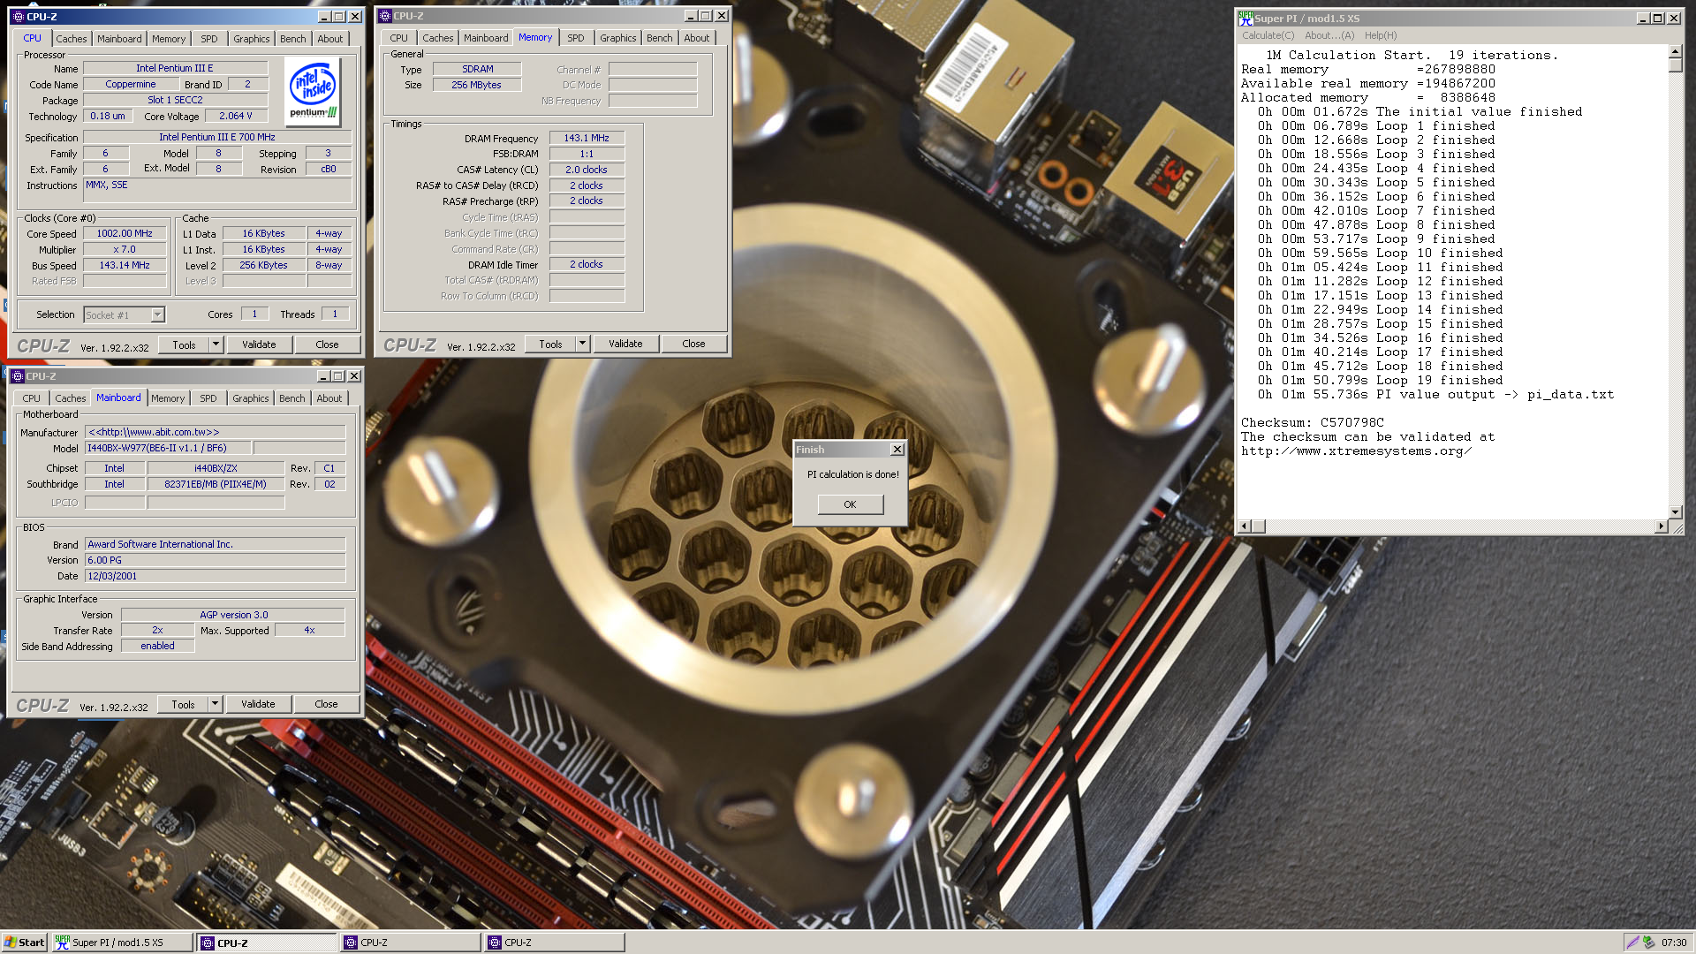
Task: Click Close button in the Mainboard window
Action: (x=326, y=704)
